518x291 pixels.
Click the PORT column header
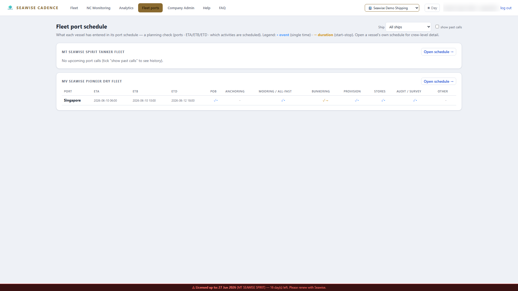pos(68,91)
